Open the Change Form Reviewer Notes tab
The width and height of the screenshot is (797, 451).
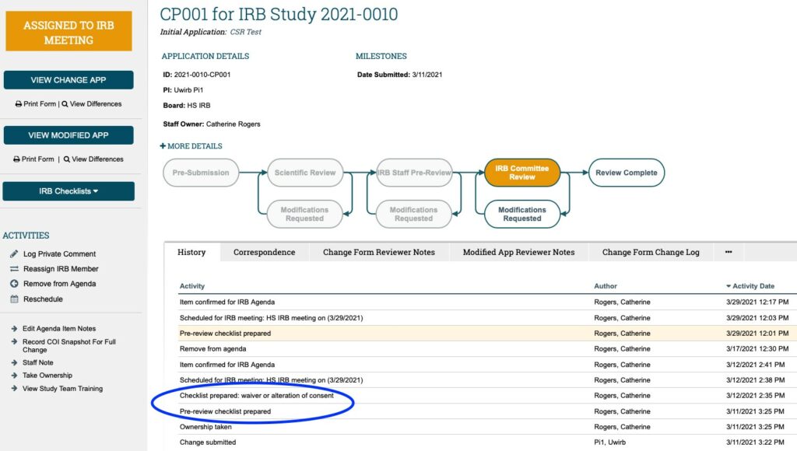(x=378, y=252)
